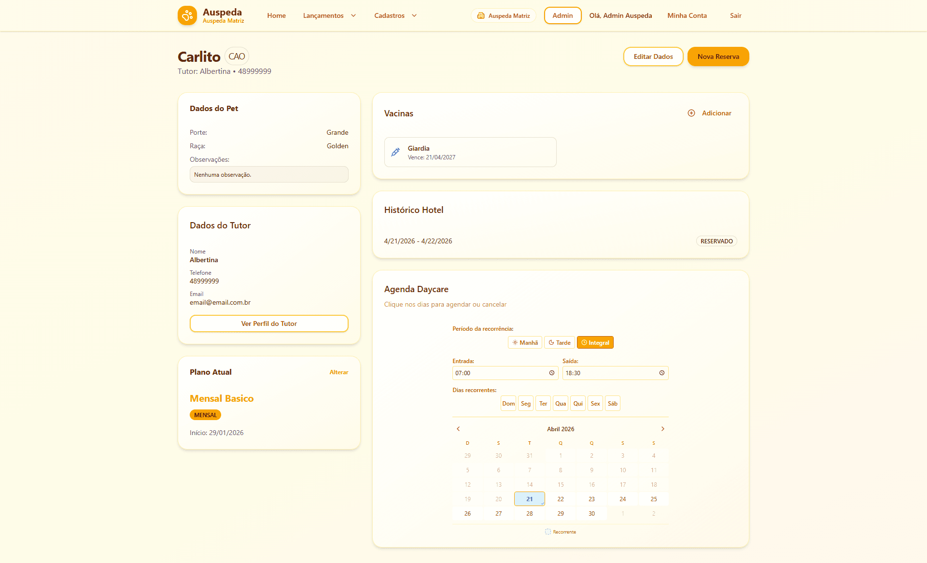Select day 22 in the Daycare calendar
Image resolution: width=927 pixels, height=563 pixels.
pyautogui.click(x=560, y=499)
